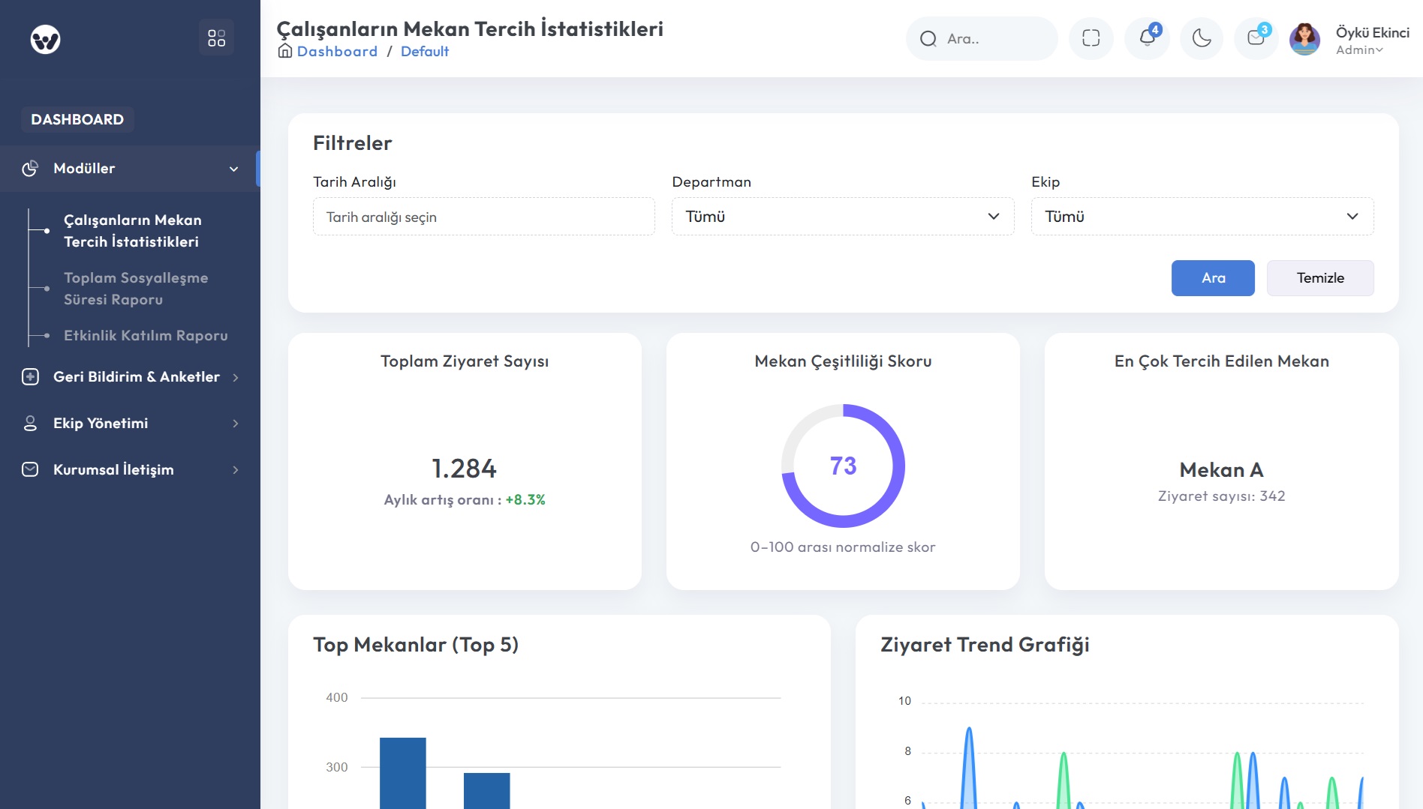The image size is (1423, 809).
Task: Click the Geri Bildirim & Anketler icon
Action: [30, 376]
